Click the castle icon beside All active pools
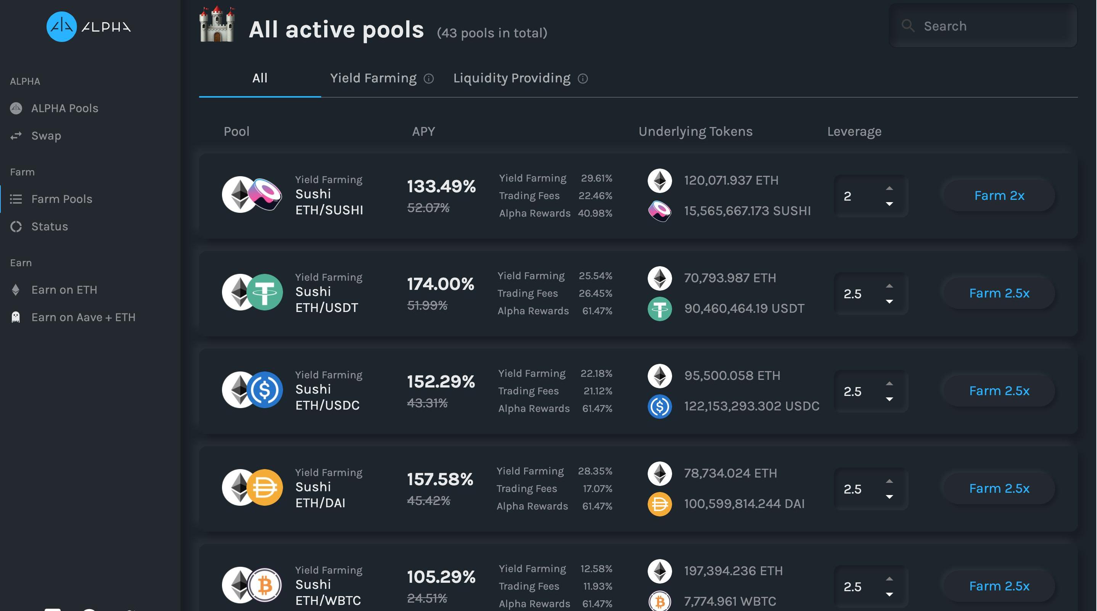This screenshot has height=611, width=1097. pyautogui.click(x=217, y=25)
